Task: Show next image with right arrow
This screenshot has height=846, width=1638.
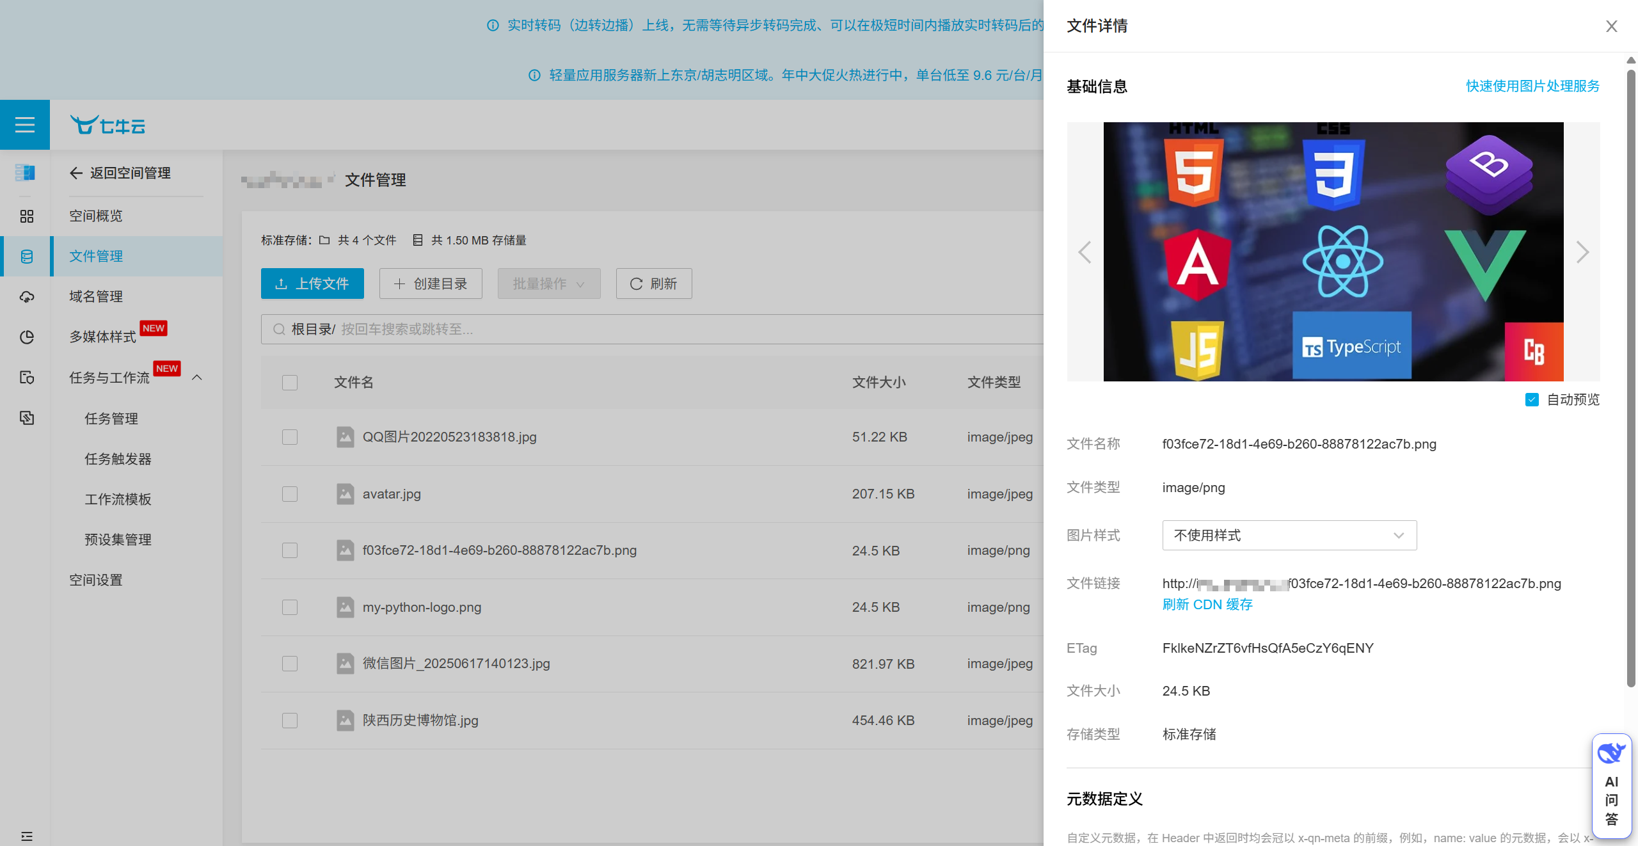Action: pos(1582,252)
